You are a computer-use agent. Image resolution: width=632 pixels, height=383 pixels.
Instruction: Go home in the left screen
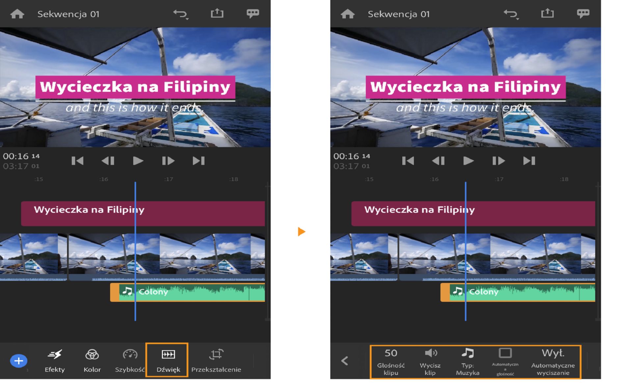tap(17, 14)
